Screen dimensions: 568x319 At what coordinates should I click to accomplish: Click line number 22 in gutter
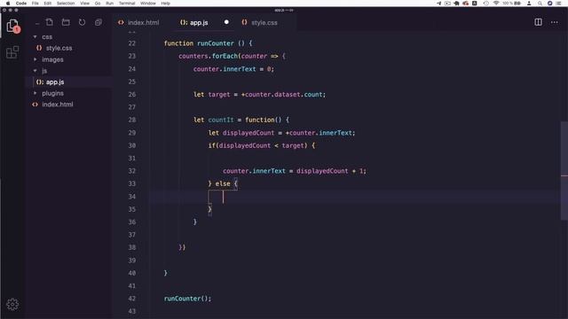tap(132, 43)
